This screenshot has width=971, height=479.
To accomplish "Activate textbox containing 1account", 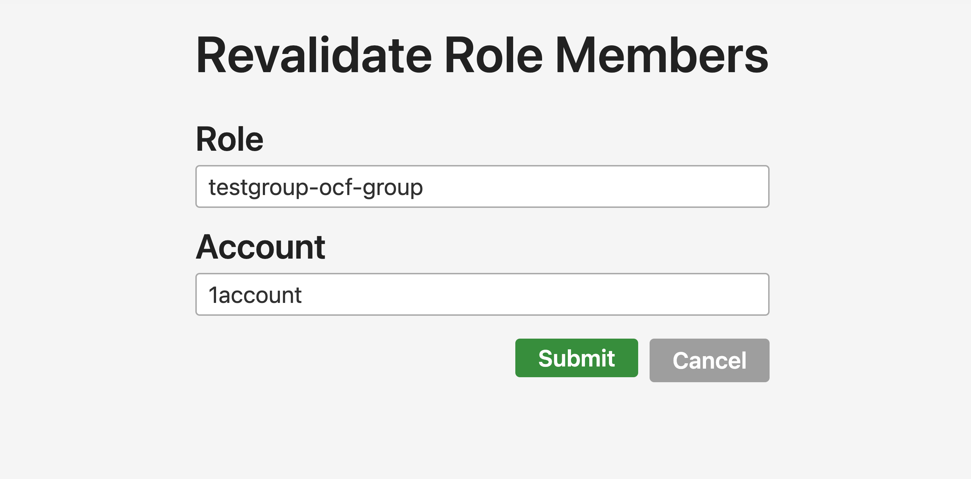I will click(482, 294).
